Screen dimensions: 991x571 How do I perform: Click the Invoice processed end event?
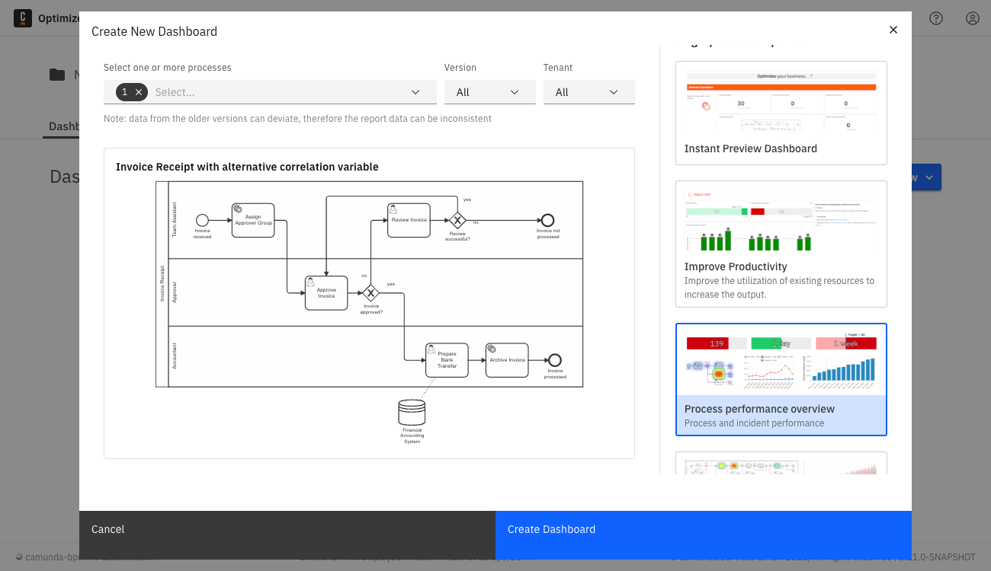(x=555, y=360)
